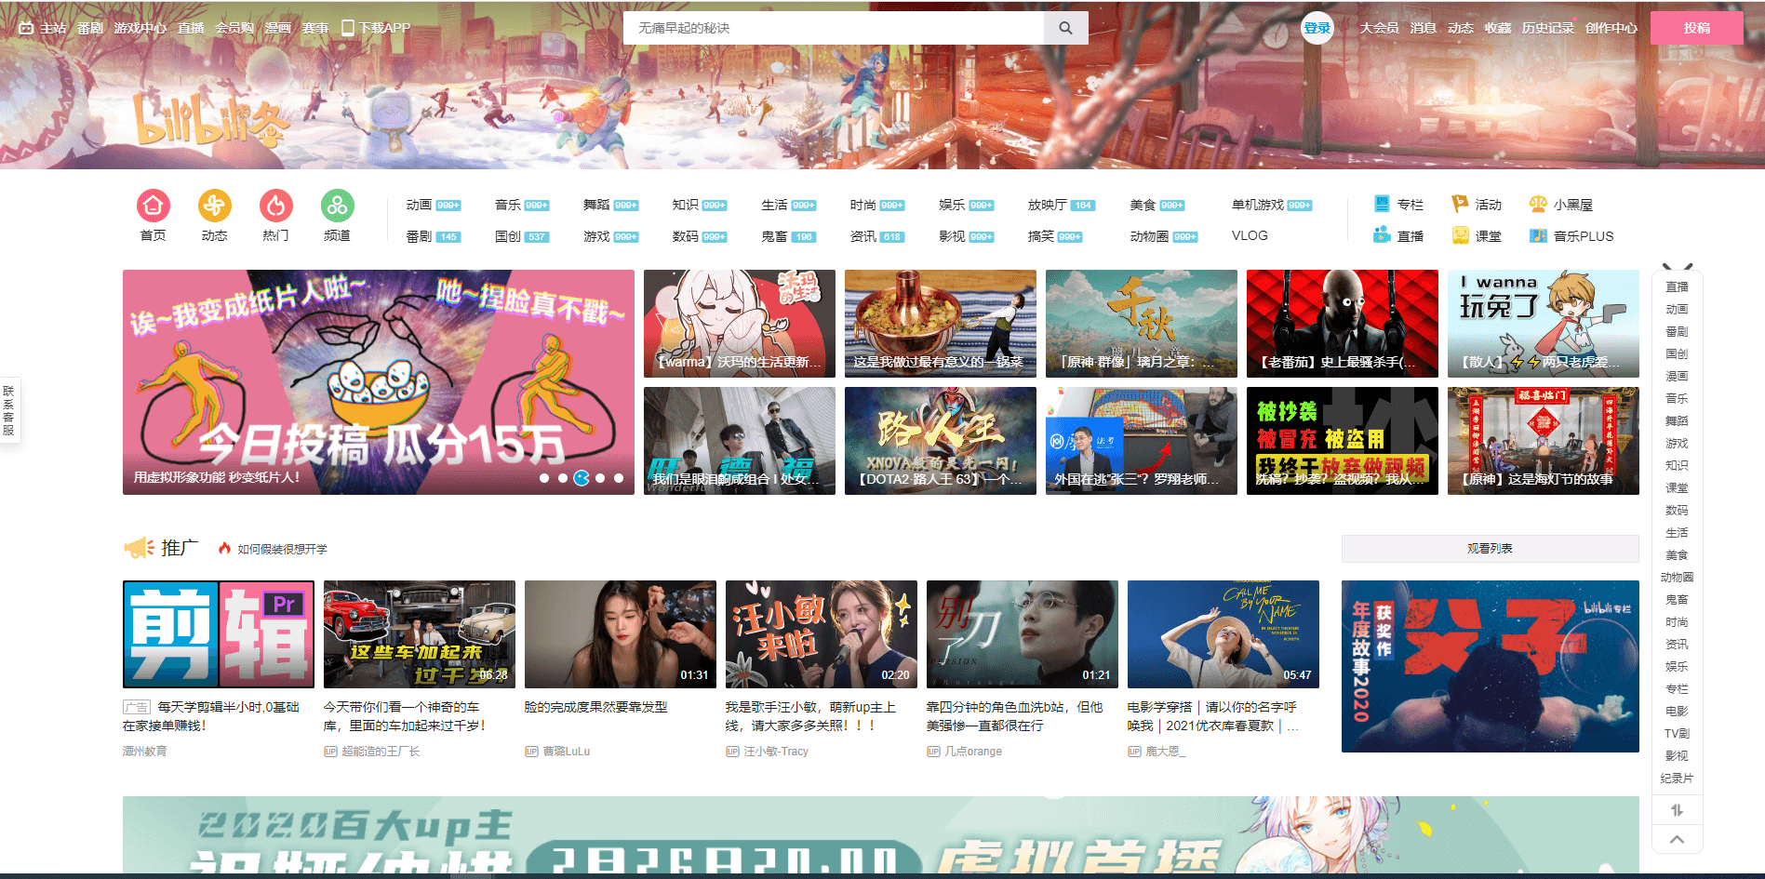Open 纪录片 in side navigation
The width and height of the screenshot is (1765, 879).
coord(1677,778)
